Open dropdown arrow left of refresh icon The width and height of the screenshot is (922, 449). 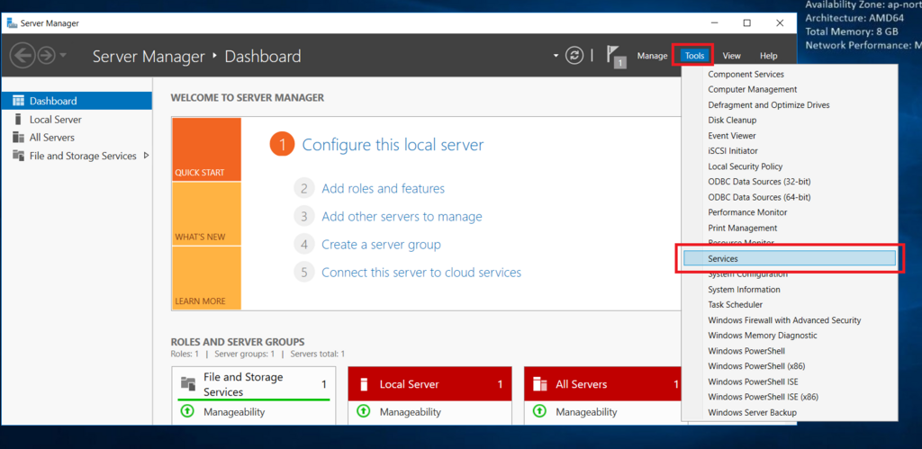point(556,56)
